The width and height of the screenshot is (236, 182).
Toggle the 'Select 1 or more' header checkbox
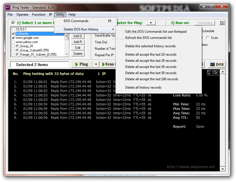click(x=13, y=23)
